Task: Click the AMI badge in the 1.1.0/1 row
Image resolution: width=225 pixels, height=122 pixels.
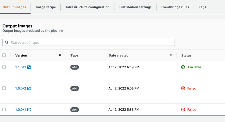Action: 75,67
